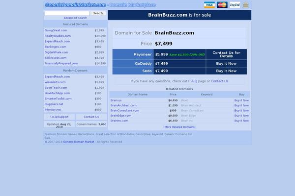Open HowMuchApp.com listing
This screenshot has width=295, height=196.
tap(57, 93)
